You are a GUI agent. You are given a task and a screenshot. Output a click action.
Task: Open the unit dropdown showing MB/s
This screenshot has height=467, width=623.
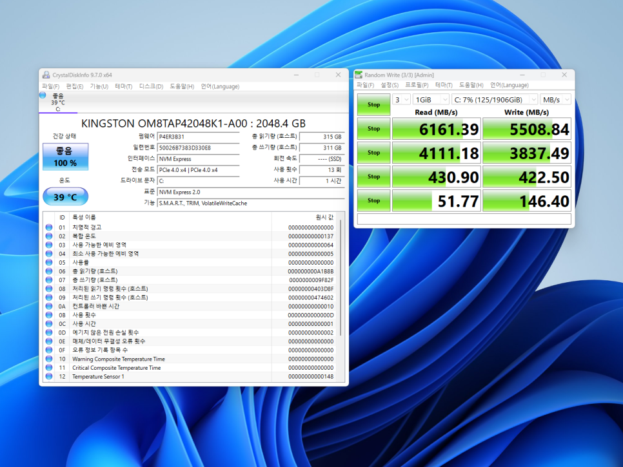556,100
